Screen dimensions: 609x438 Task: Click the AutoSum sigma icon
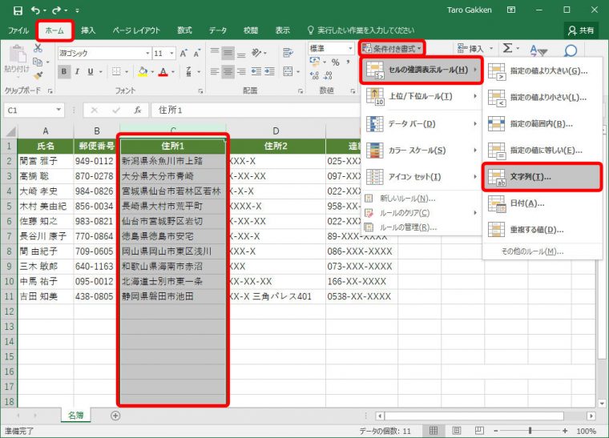pyautogui.click(x=507, y=48)
